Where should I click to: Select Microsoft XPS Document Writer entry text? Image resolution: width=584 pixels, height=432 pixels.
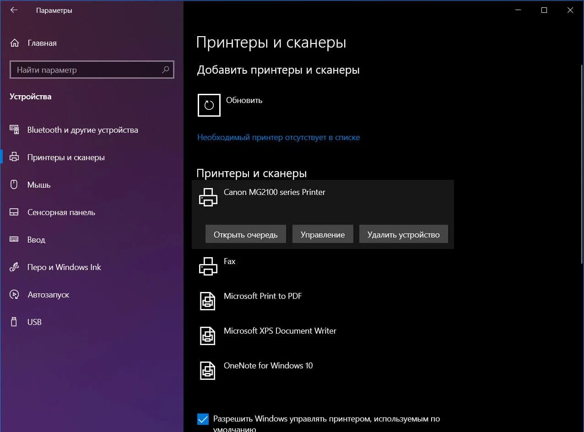tap(280, 331)
